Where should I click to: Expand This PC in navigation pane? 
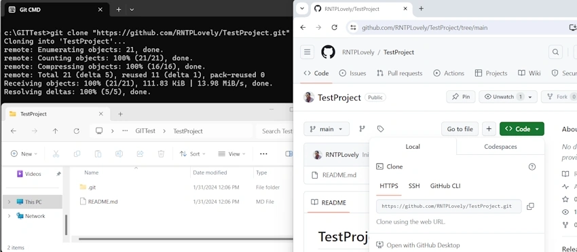tap(10, 202)
